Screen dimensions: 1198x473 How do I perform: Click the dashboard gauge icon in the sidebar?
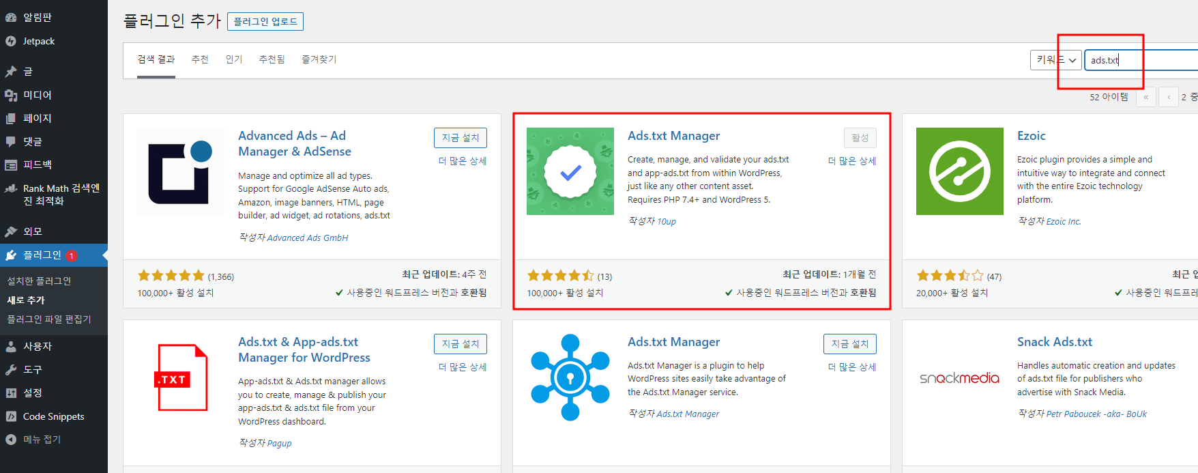pyautogui.click(x=11, y=18)
